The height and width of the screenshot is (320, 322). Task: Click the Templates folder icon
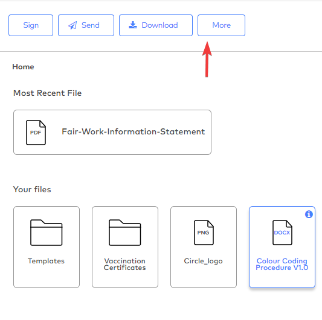[46, 233]
